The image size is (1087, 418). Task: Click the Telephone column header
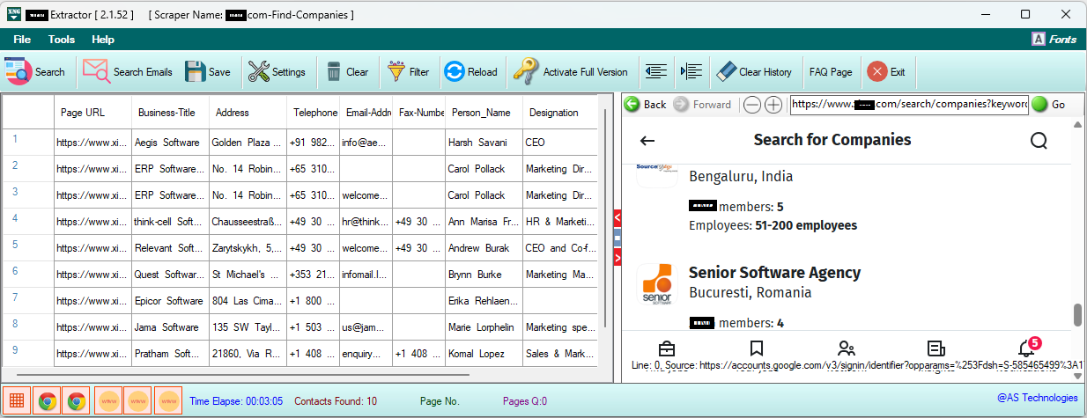pos(313,113)
